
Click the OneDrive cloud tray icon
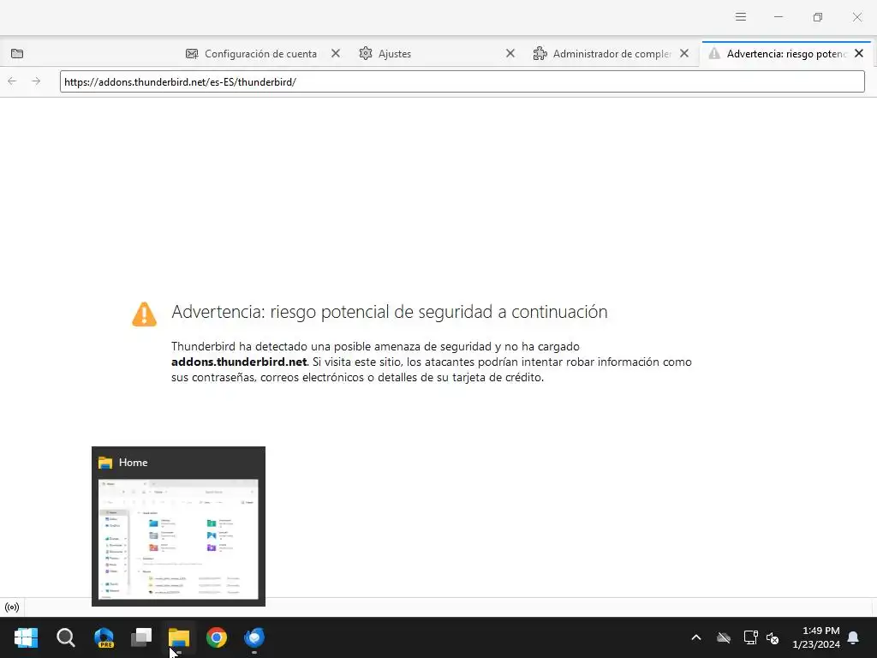tap(724, 637)
